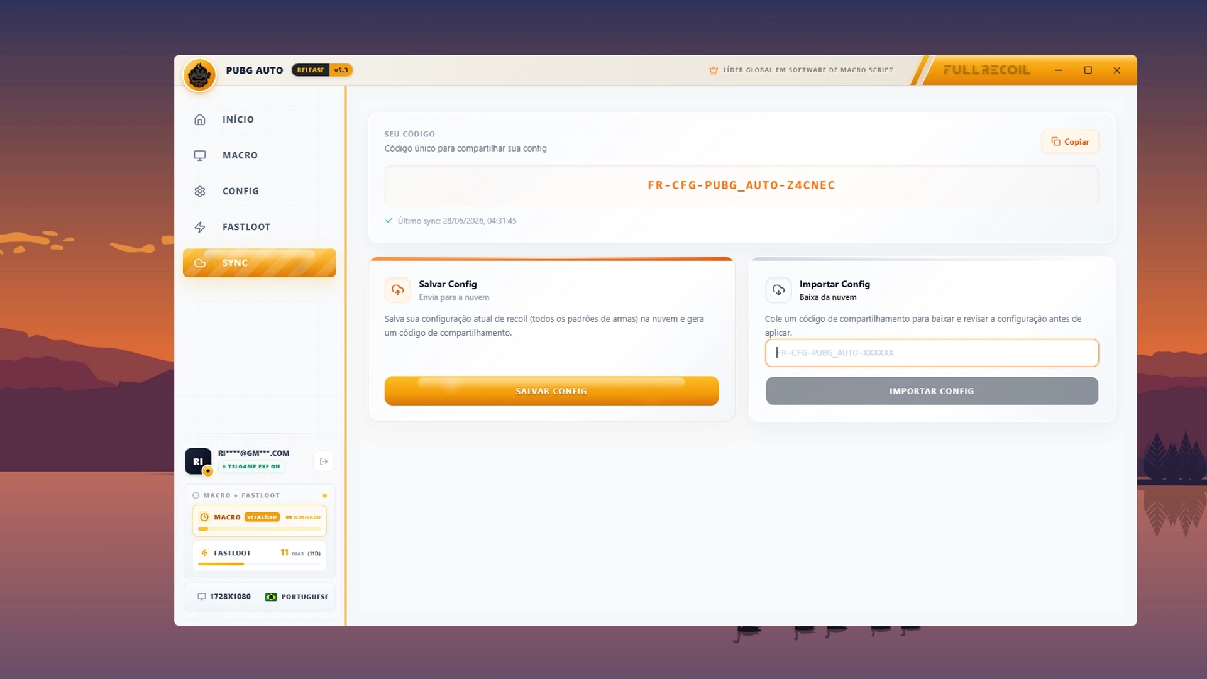This screenshot has height=679, width=1207.
Task: Click the Macro vitalício license bar
Action: 259,521
